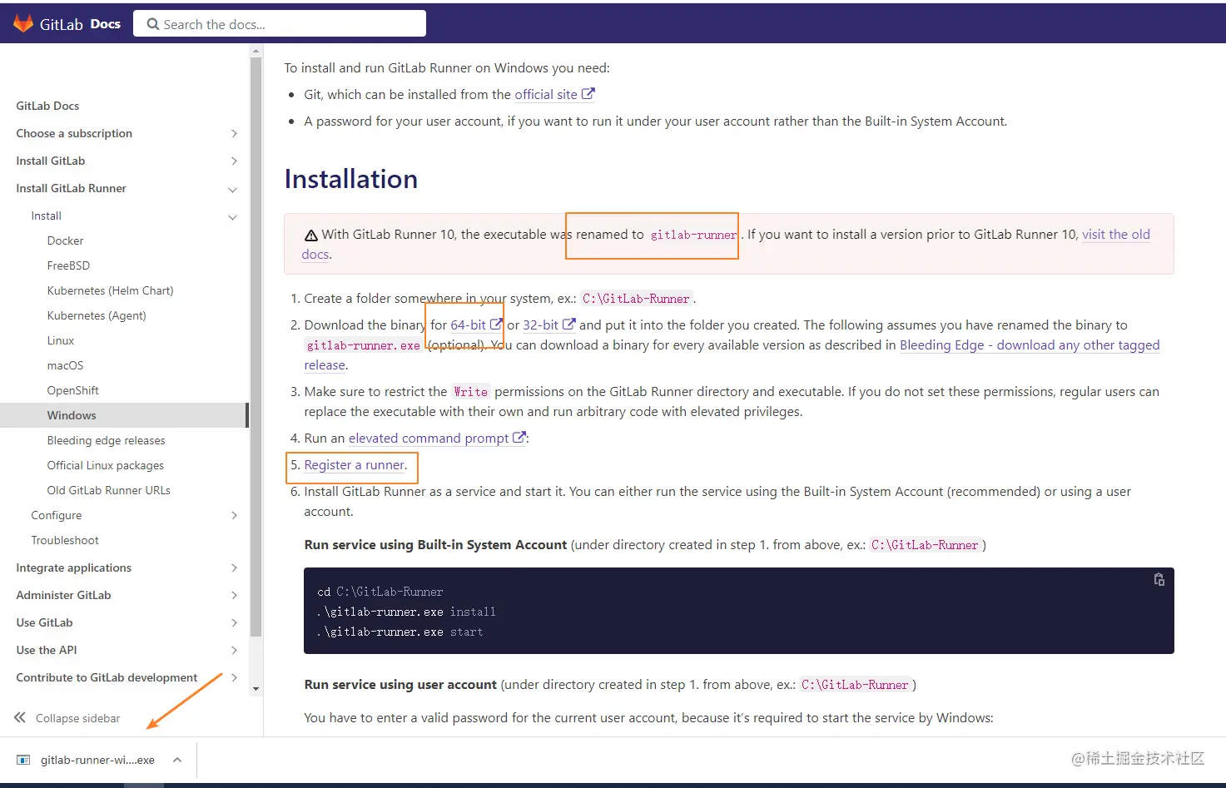Screen dimensions: 1226x788
Task: Click the sidebar scrollbar down arrow
Action: point(256,689)
